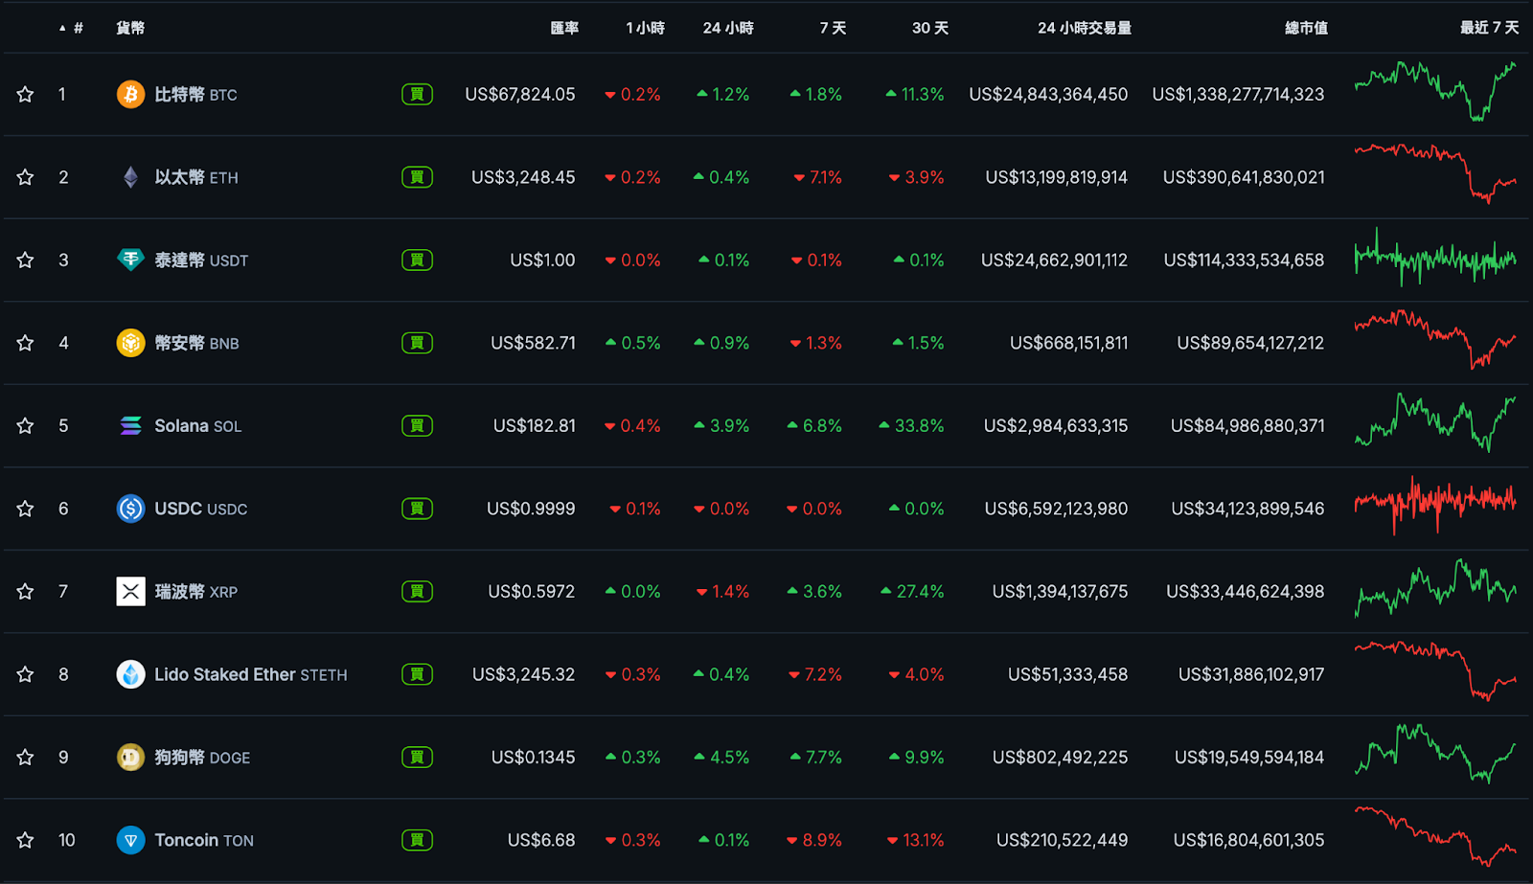This screenshot has width=1533, height=884.
Task: Click the Toncoin logo icon
Action: point(130,840)
